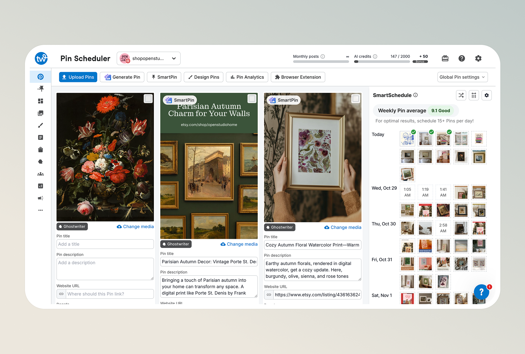Click the Earthy autumn florals description box
Image resolution: width=525 pixels, height=354 pixels.
click(313, 270)
